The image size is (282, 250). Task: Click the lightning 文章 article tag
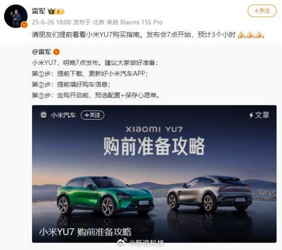tap(259, 115)
